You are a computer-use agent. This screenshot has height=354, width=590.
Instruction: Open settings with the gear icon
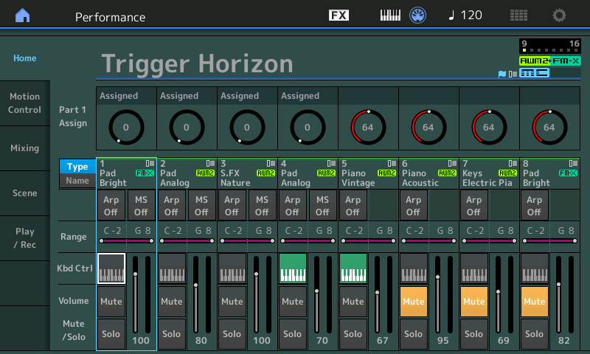(x=560, y=15)
